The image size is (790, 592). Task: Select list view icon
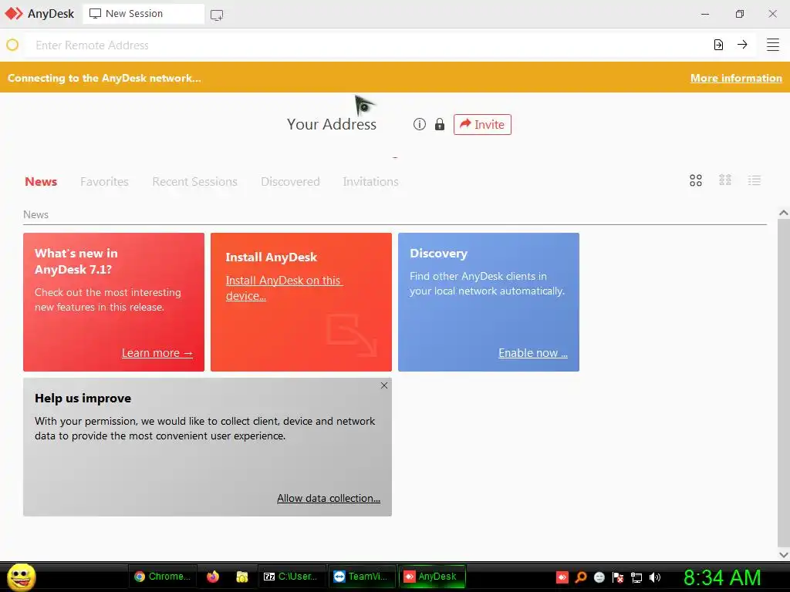[755, 180]
